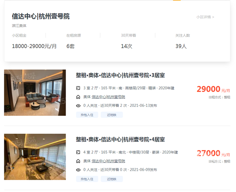Click the 信达中心|杭州壹号院 link in the 3居室 listing
Viewport: 236px width, 192px height.
click(108, 97)
